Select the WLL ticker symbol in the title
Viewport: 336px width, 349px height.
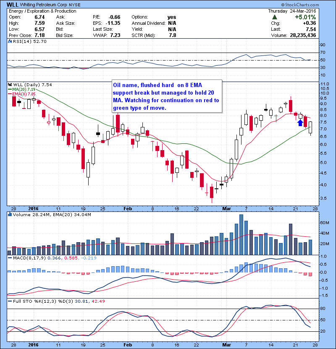13,5
